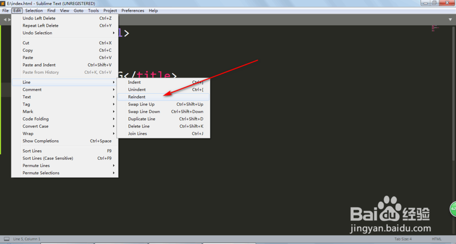
Task: Select Paste from Edit menu
Action: (65, 57)
